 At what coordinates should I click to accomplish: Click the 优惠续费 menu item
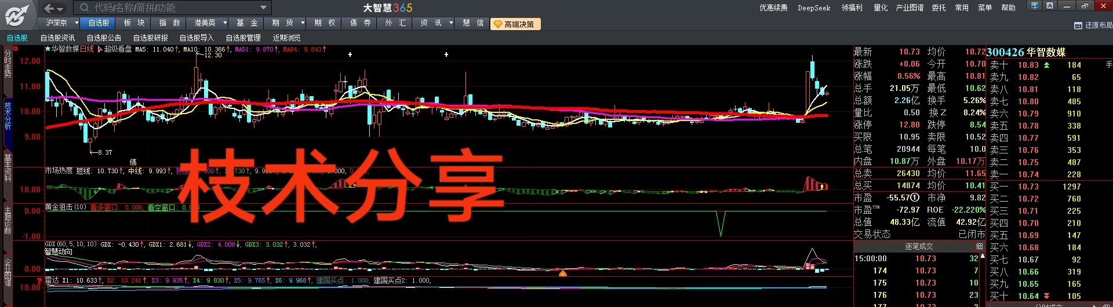pos(773,8)
